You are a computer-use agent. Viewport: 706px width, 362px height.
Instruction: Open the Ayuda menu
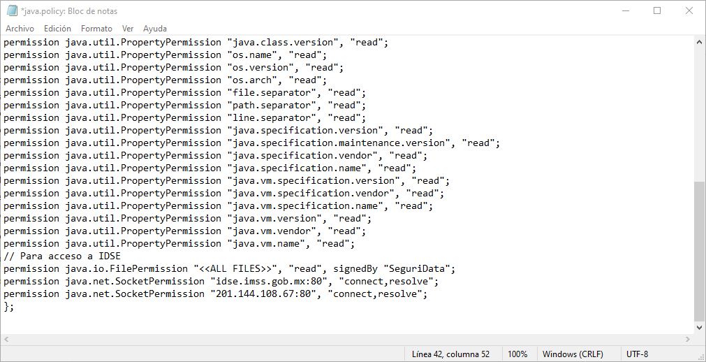pos(155,29)
